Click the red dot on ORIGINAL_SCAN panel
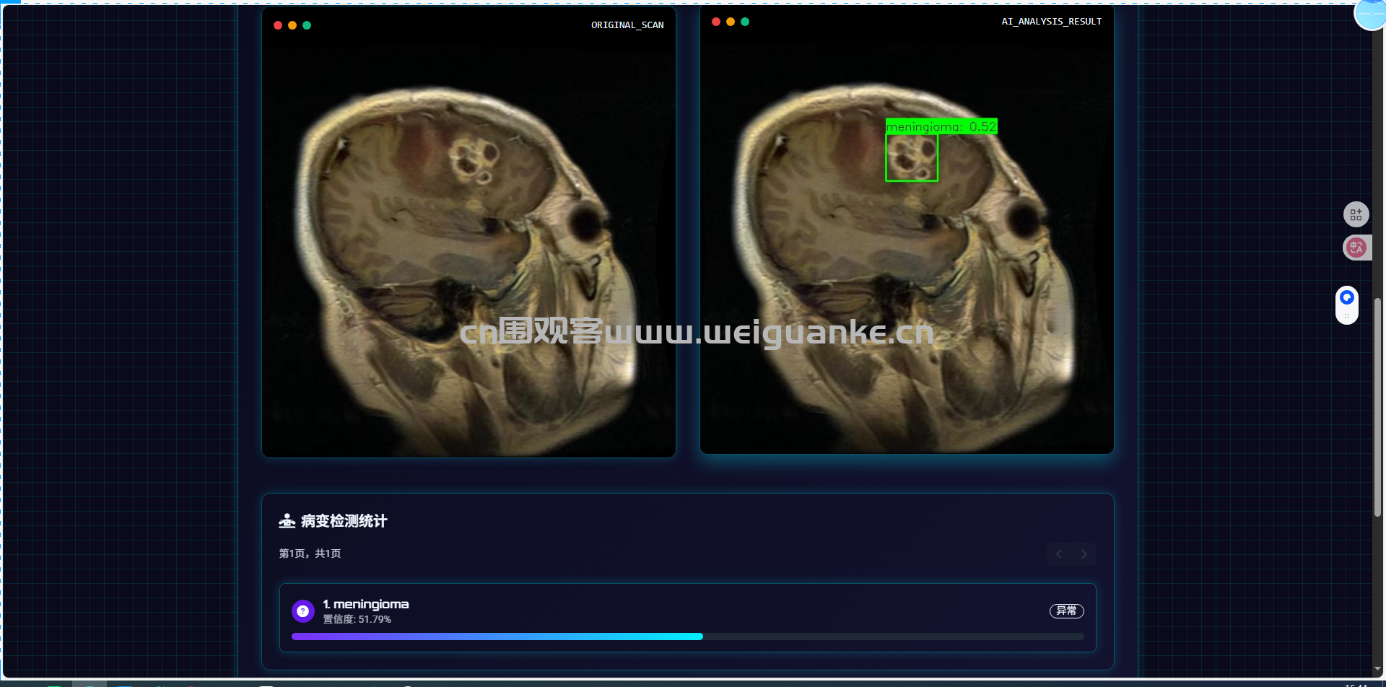This screenshot has height=687, width=1386. pos(278,25)
